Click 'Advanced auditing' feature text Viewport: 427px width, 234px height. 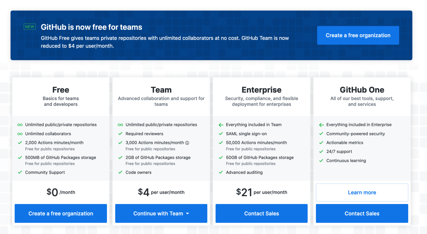(x=244, y=172)
